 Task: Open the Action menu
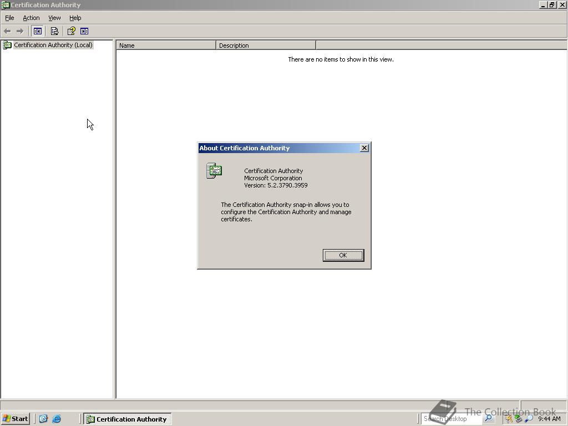coord(31,18)
